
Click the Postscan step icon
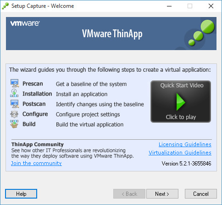tap(15, 104)
